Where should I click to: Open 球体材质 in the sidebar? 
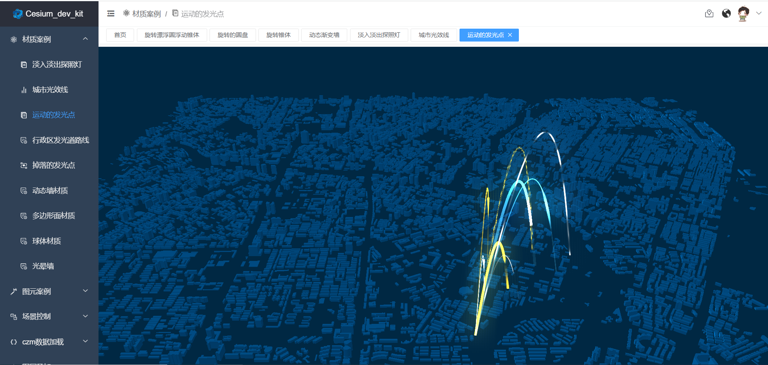click(x=49, y=241)
